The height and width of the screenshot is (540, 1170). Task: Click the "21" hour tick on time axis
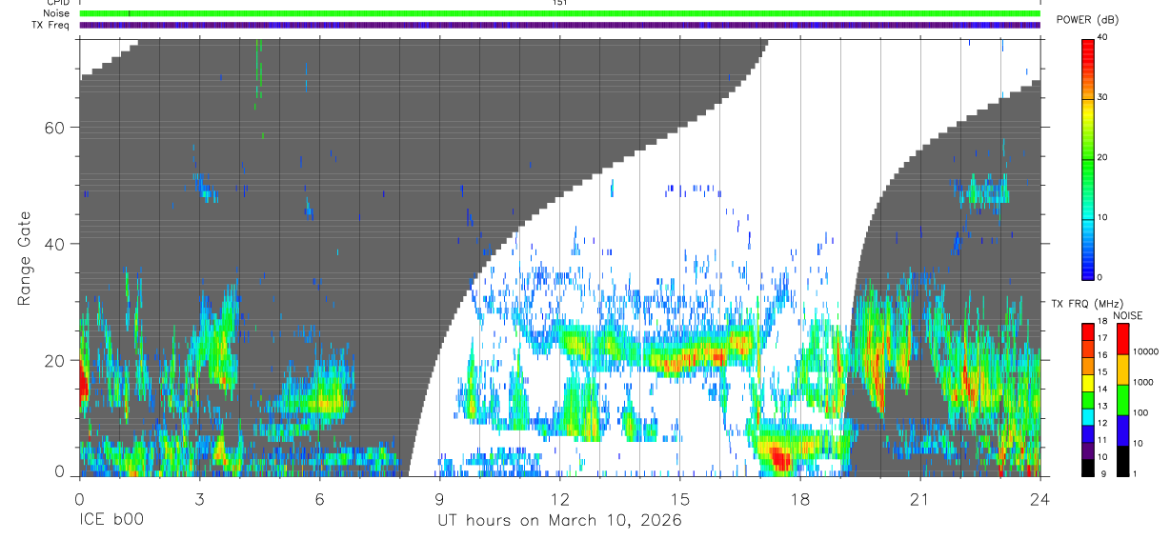(x=920, y=499)
